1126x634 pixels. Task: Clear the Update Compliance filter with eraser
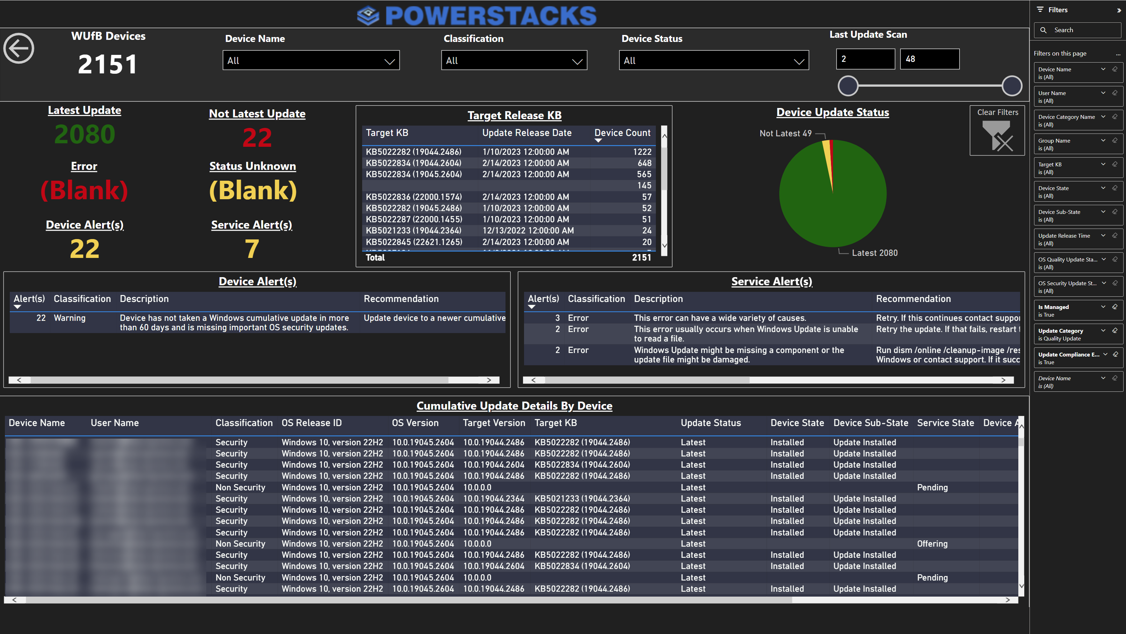[x=1116, y=354]
